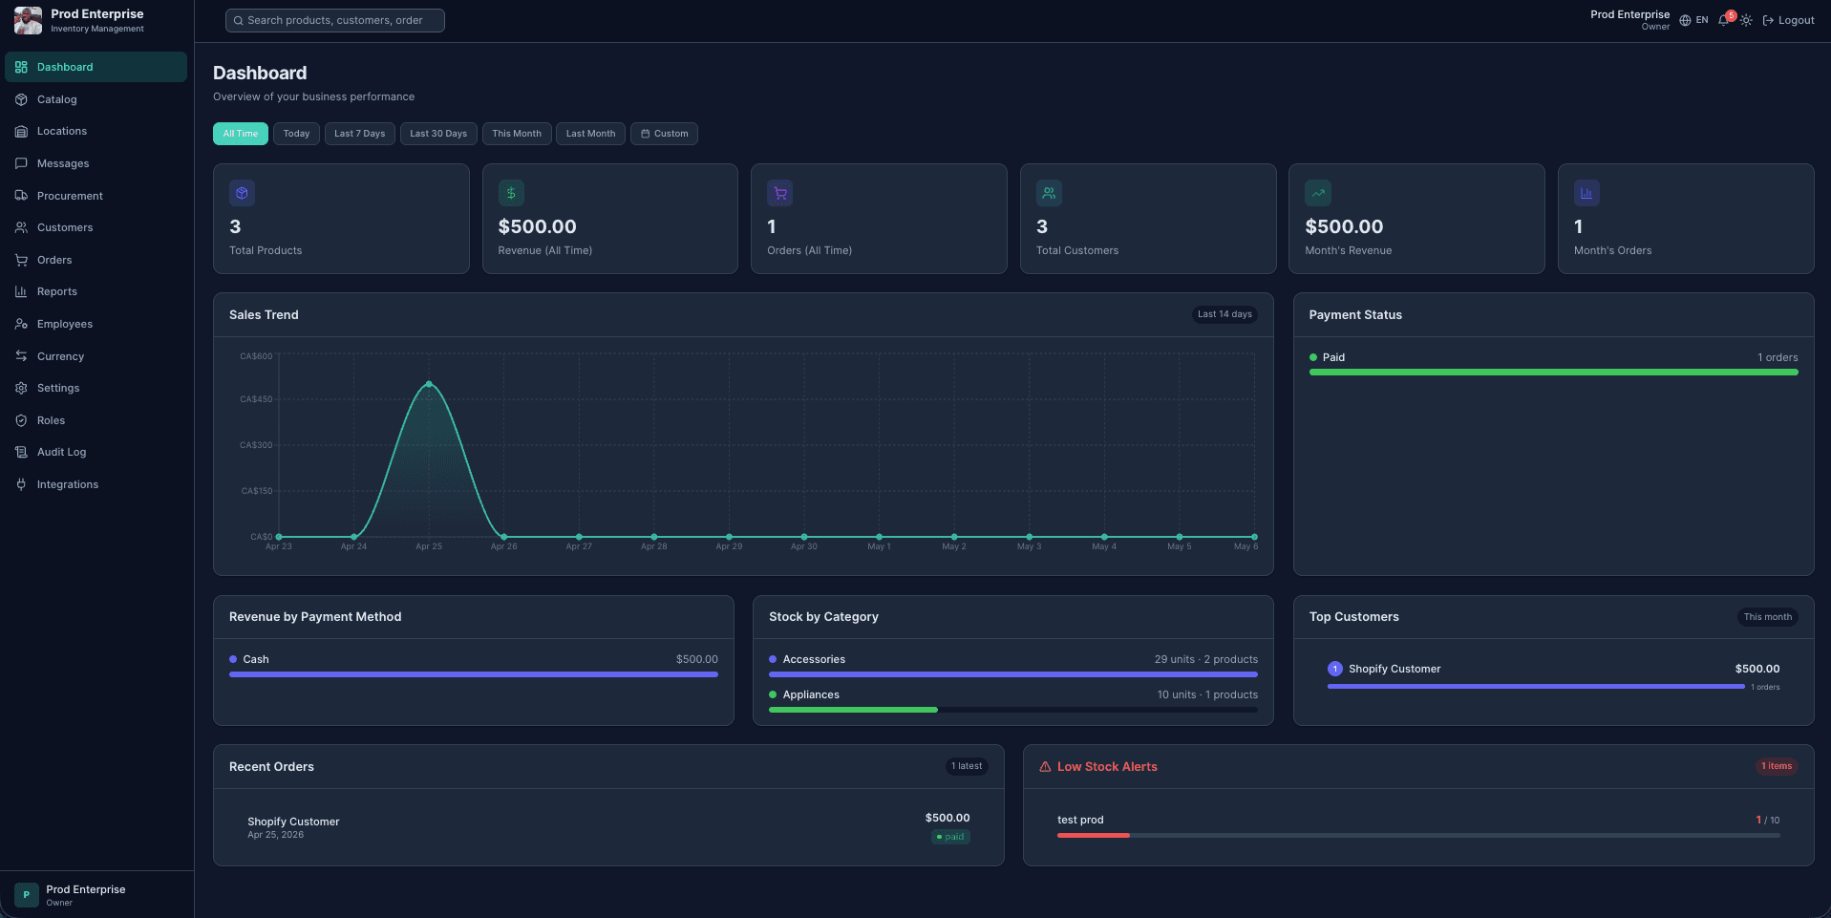Click Orders (All Time) cart card icon
The height and width of the screenshot is (918, 1831).
tap(780, 193)
